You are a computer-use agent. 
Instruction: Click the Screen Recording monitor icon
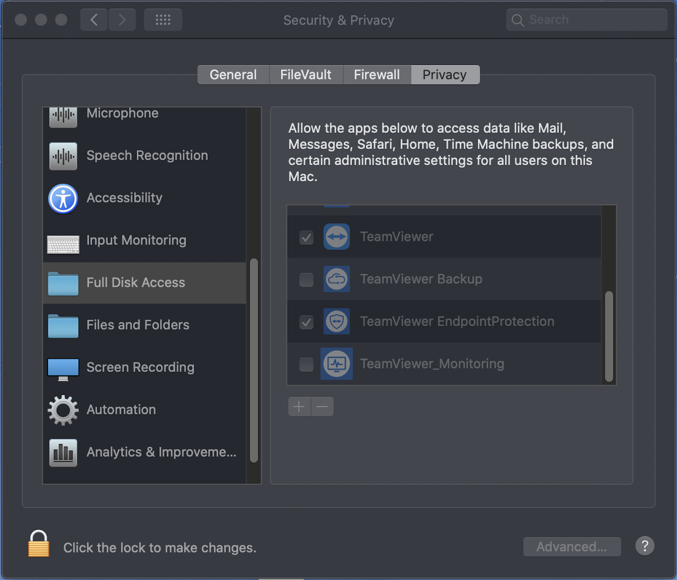[63, 369]
